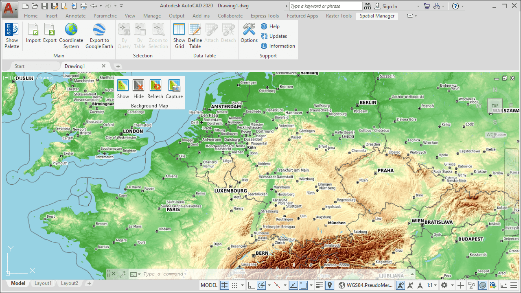The image size is (521, 293).
Task: Toggle lineweight display in status bar
Action: point(320,285)
